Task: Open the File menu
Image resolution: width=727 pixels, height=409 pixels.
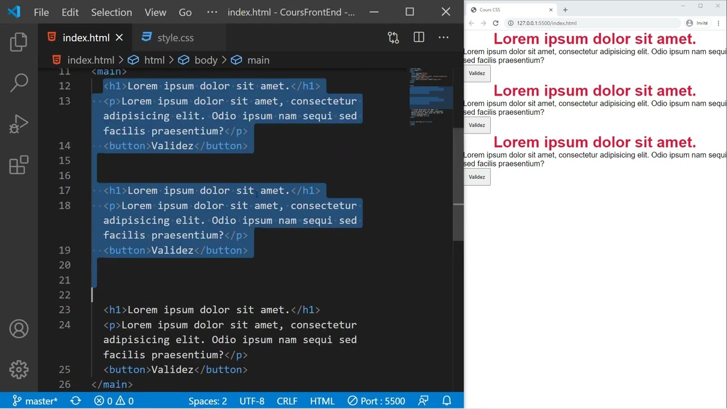Action: coord(41,12)
